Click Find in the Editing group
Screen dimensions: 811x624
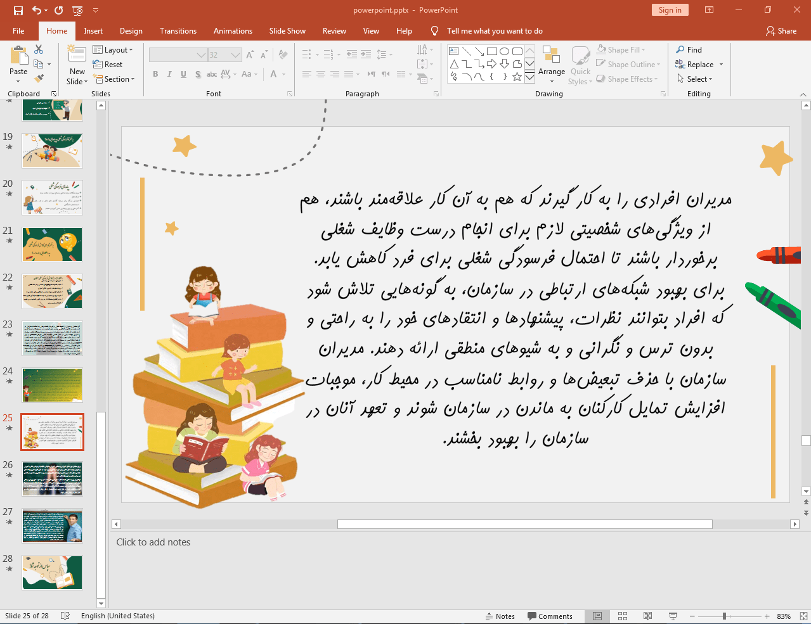point(693,49)
